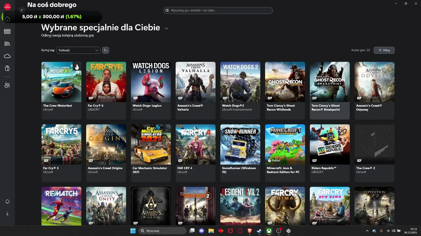
Task: Open Steam from the taskbar
Action: point(260,231)
